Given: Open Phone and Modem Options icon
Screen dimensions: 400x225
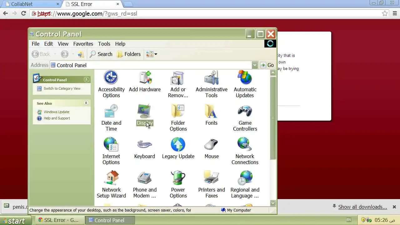Looking at the screenshot, I should (x=144, y=184).
